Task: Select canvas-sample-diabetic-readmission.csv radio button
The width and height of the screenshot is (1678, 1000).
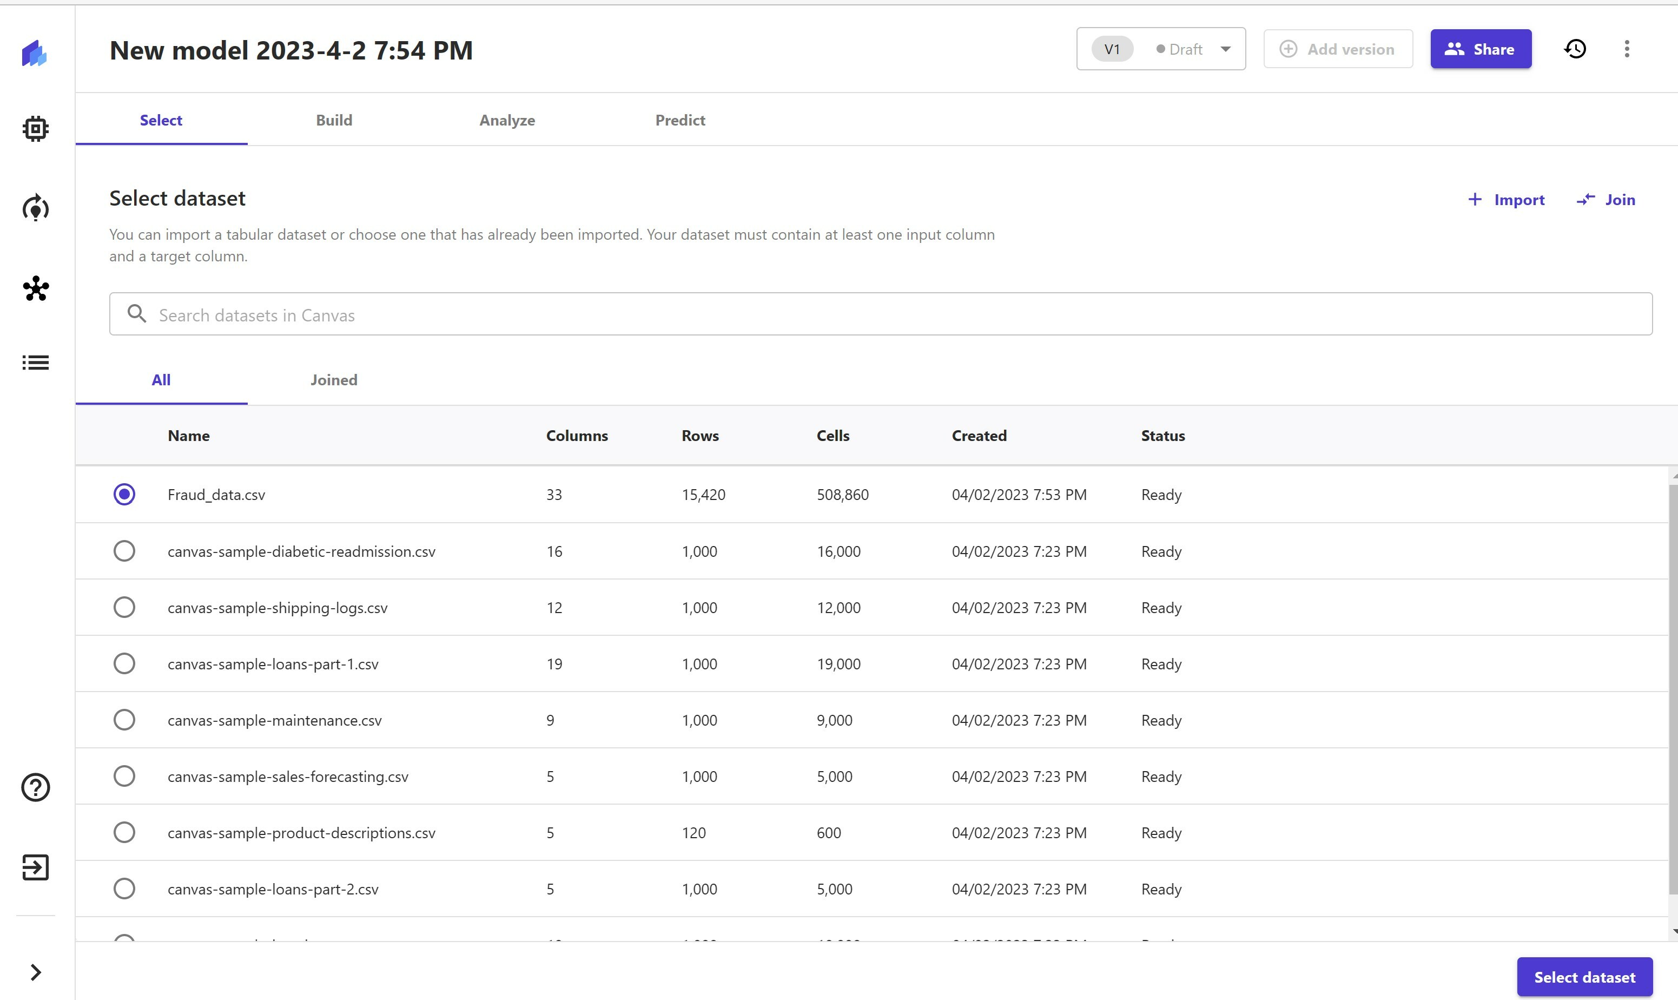Action: coord(124,551)
